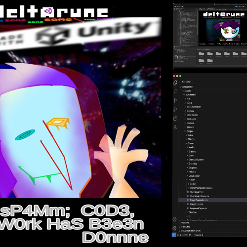The height and width of the screenshot is (247, 247).
Task: Open Source Control icon in activity bar
Action: [x=175, y=100]
